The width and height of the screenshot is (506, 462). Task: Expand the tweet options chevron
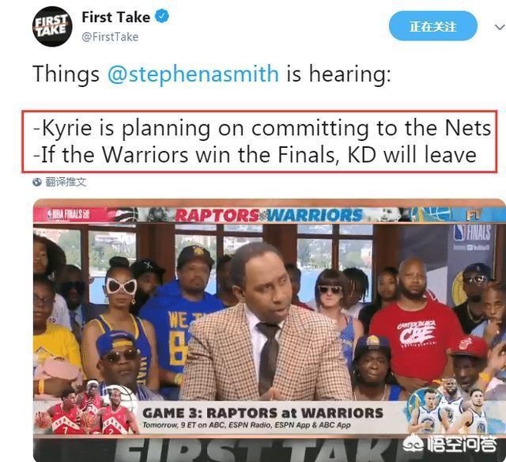[500, 27]
